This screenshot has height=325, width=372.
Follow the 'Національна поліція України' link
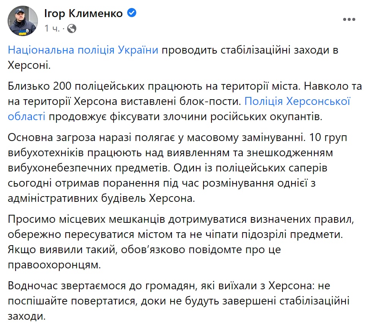(x=83, y=50)
